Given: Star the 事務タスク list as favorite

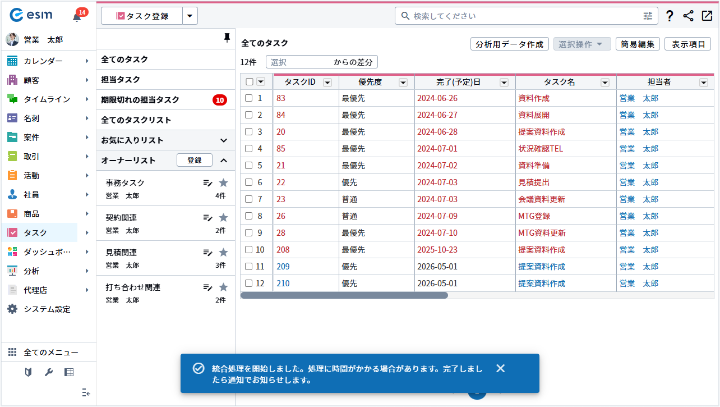Looking at the screenshot, I should click(x=223, y=182).
